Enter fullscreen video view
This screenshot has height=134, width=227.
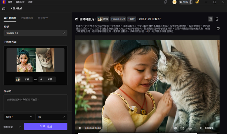tap(183, 128)
